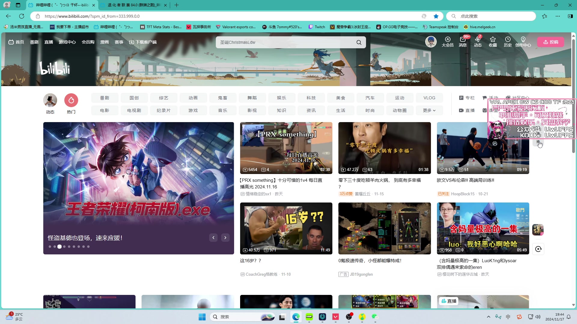The image size is (577, 324).
Task: Select the 番剧 top navigation item
Action: 34,42
